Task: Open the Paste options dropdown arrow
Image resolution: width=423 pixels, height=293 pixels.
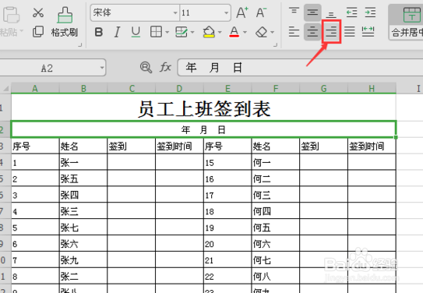Action: tap(22, 32)
